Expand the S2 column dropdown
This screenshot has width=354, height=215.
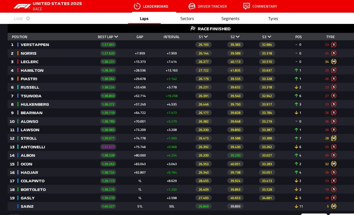click(238, 37)
